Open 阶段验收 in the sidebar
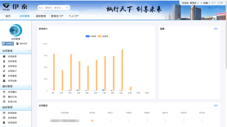 click(x=12, y=113)
